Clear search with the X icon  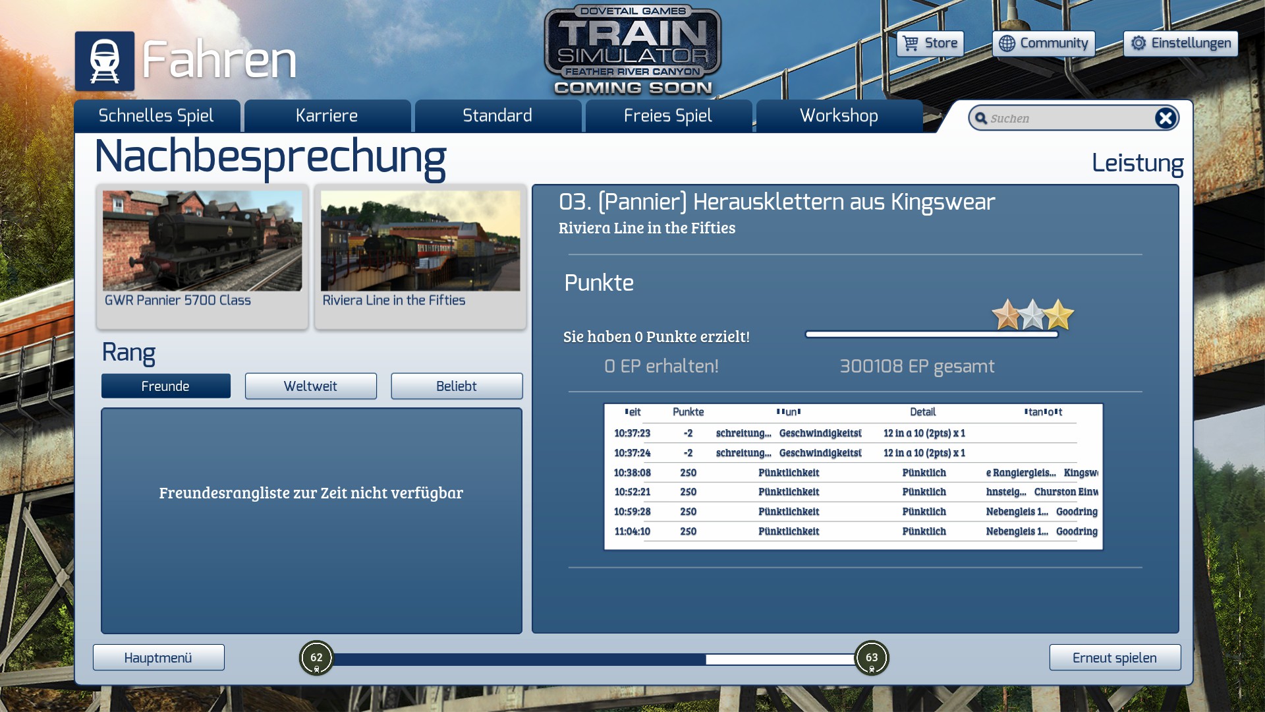[x=1165, y=118]
